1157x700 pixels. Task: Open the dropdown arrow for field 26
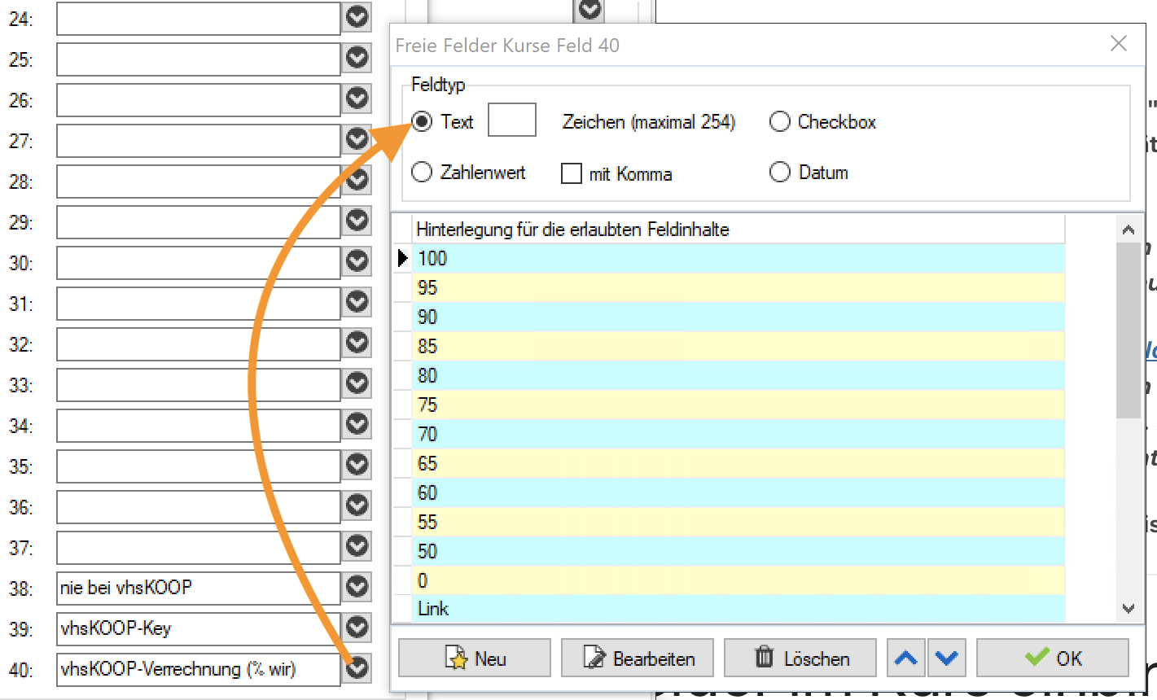tap(357, 98)
